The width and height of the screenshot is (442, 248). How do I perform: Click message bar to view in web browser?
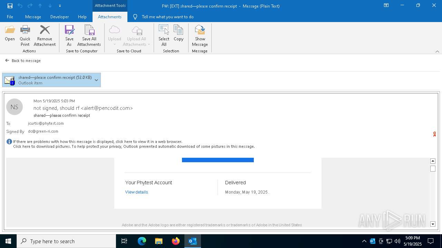pos(98,142)
